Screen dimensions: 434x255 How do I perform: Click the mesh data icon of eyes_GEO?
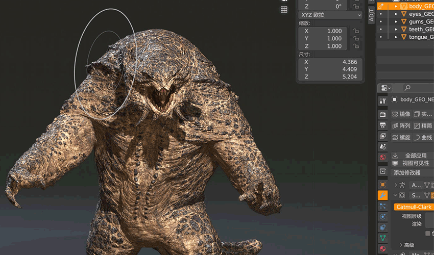pyautogui.click(x=404, y=14)
